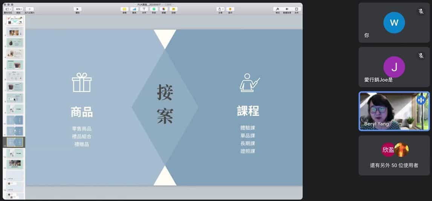The width and height of the screenshot is (432, 201).
Task: Click the 欣盈 participant avatar
Action: coord(388,150)
